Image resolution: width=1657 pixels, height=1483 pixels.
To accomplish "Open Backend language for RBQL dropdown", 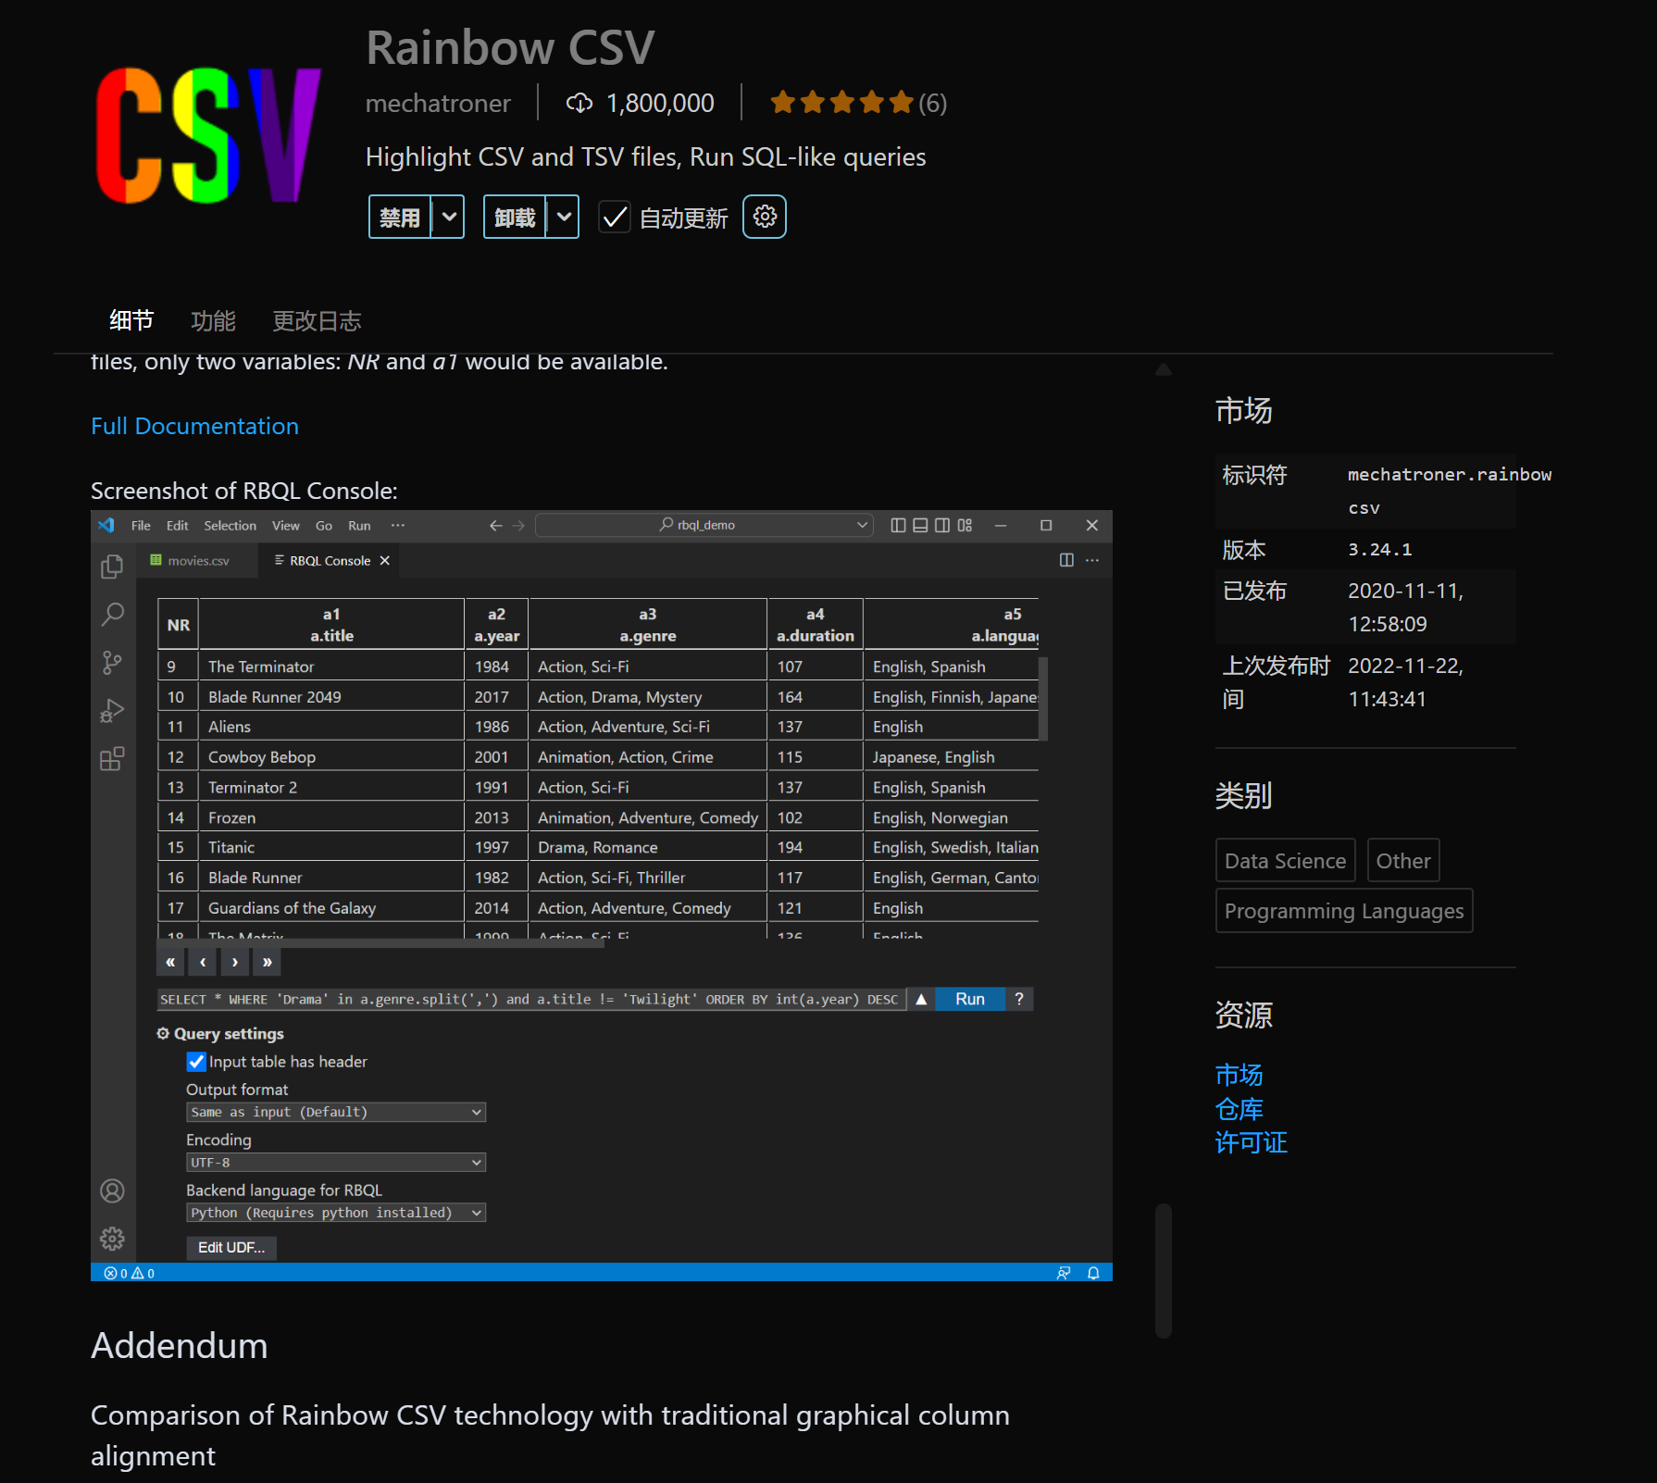I will [x=336, y=1213].
